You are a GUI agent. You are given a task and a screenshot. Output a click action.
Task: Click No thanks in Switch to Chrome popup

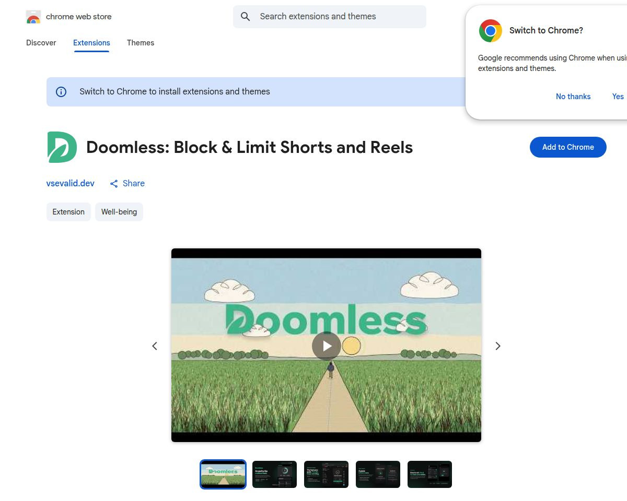click(x=573, y=97)
